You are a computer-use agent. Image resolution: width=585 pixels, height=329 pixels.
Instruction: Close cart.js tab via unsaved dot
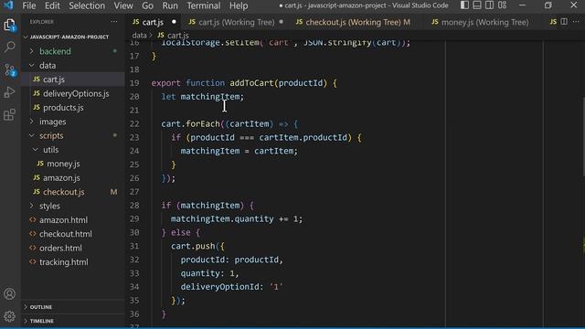coord(174,22)
